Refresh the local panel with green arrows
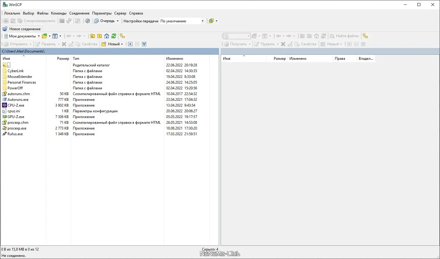 [x=114, y=36]
